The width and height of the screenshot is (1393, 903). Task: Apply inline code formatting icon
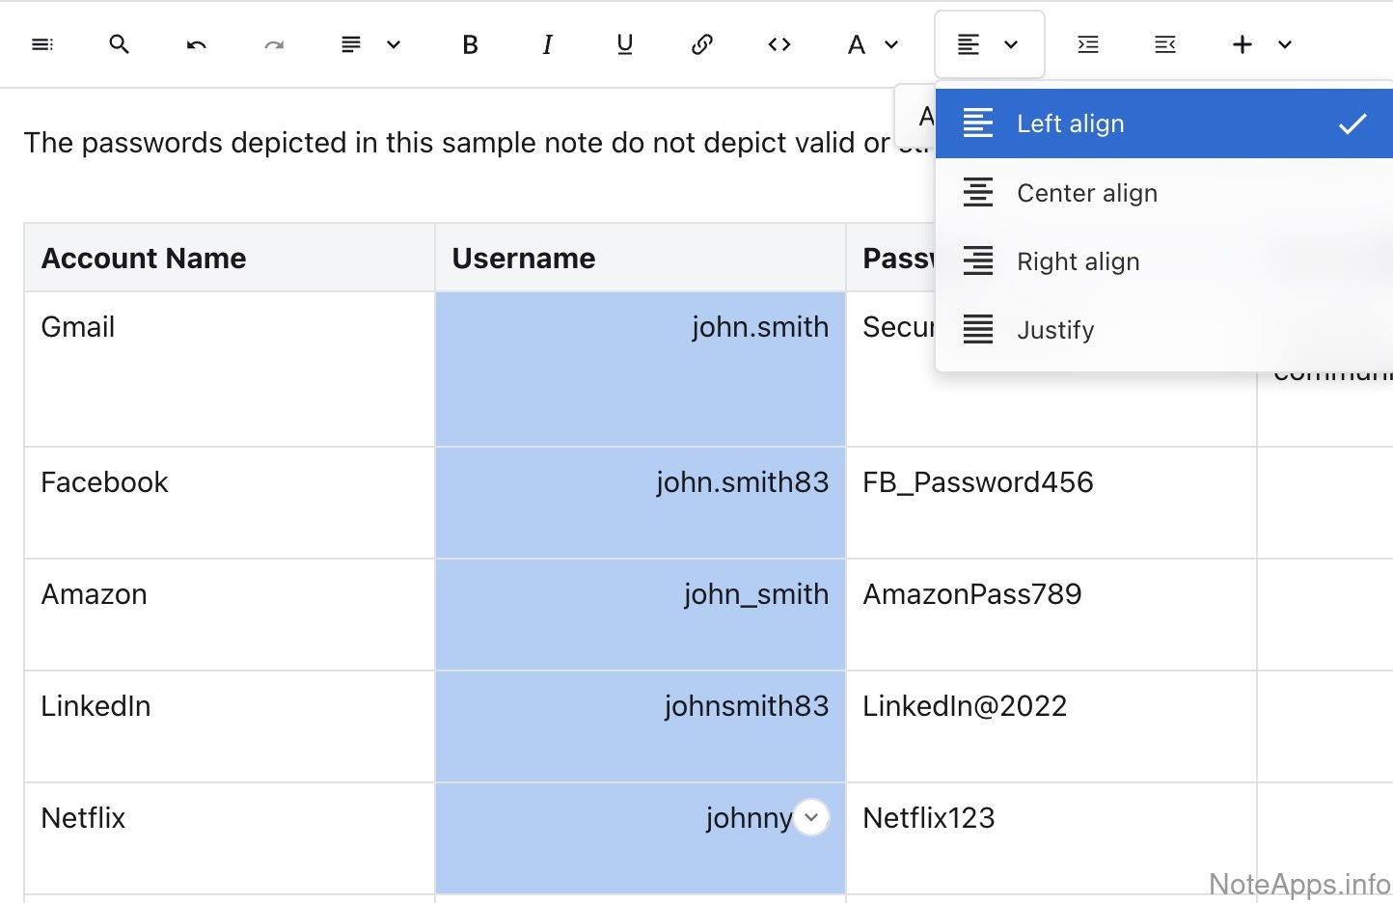pos(779,44)
